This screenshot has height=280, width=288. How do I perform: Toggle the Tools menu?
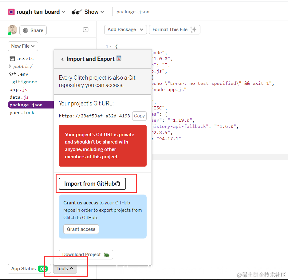[65, 269]
